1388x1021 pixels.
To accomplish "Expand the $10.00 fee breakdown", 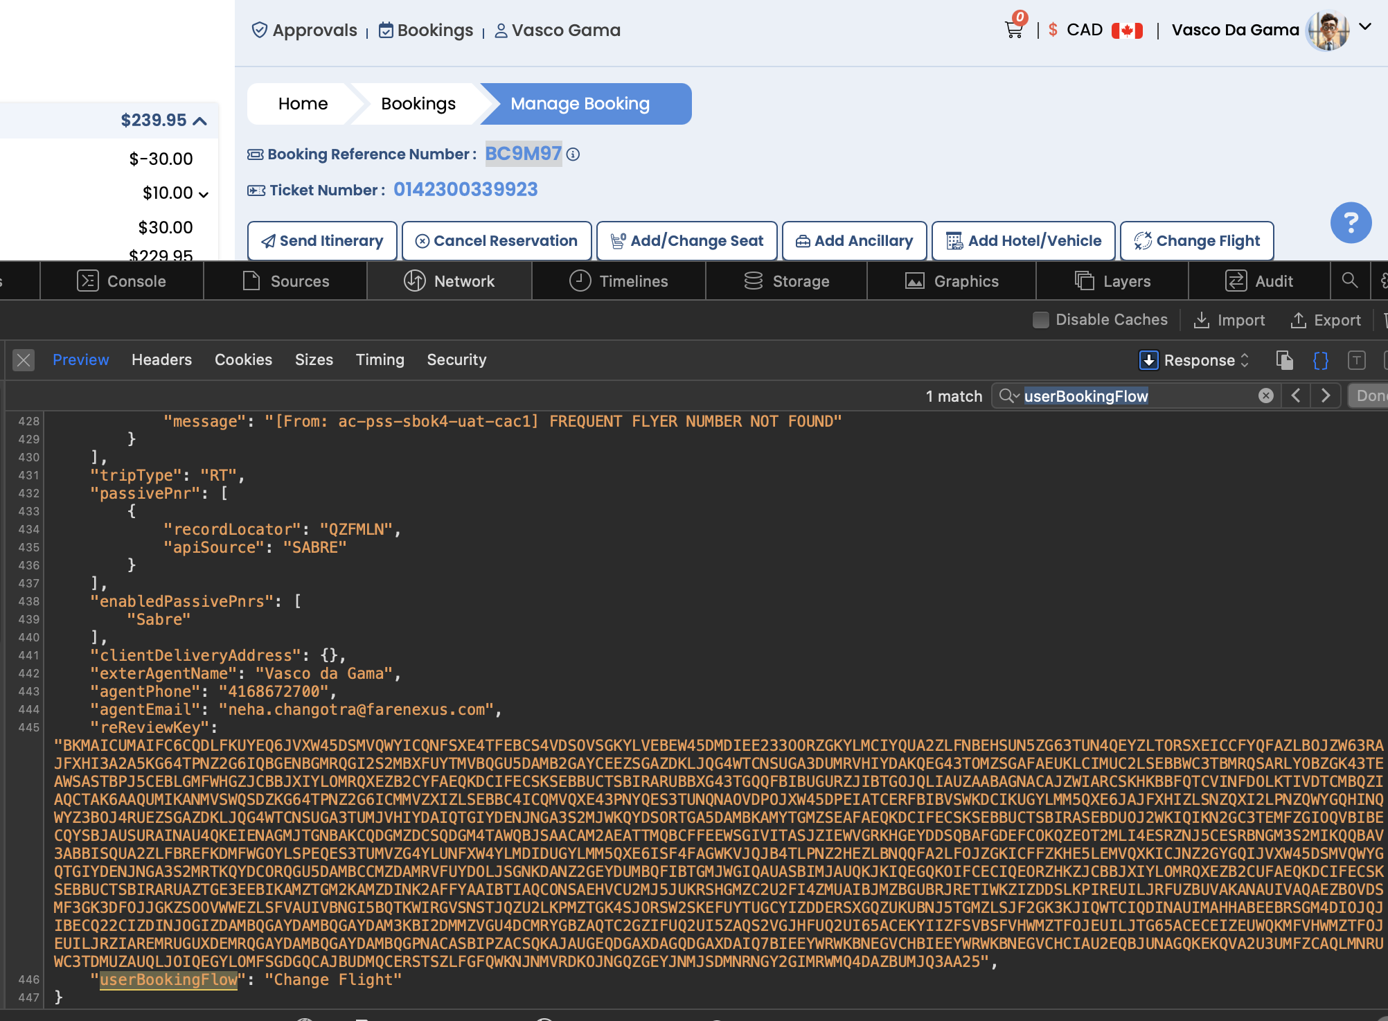I will (x=203, y=194).
